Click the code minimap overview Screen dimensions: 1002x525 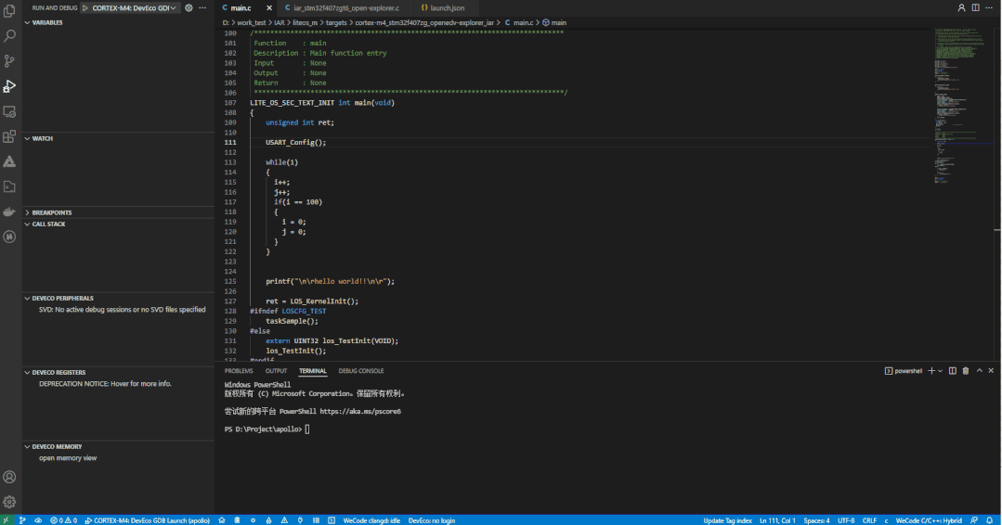click(964, 105)
